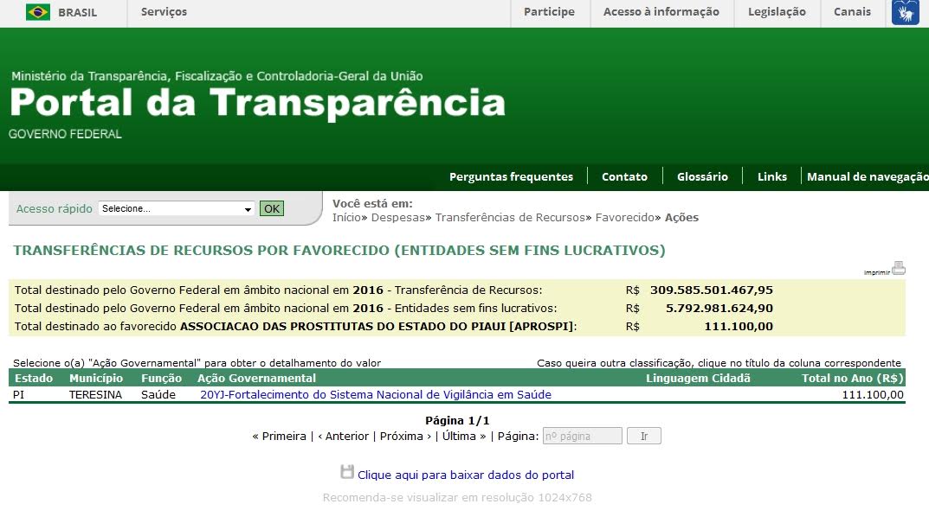Go to Transferências de Recursos breadcrumb
The width and height of the screenshot is (929, 523).
coord(510,217)
